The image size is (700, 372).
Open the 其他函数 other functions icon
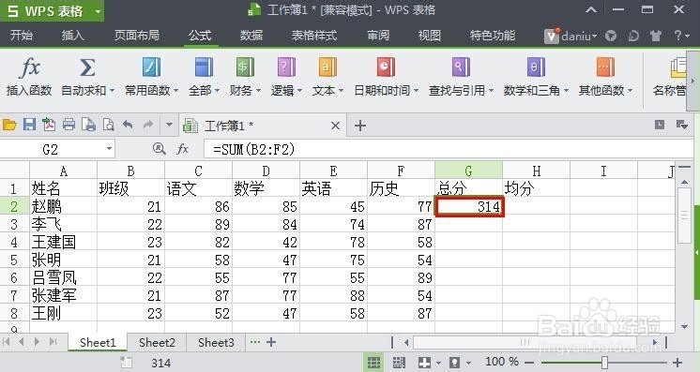pos(605,67)
